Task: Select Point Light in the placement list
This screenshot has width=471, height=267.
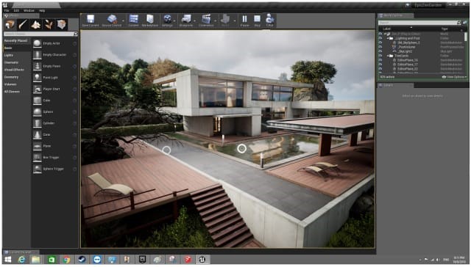Action: coord(54,78)
